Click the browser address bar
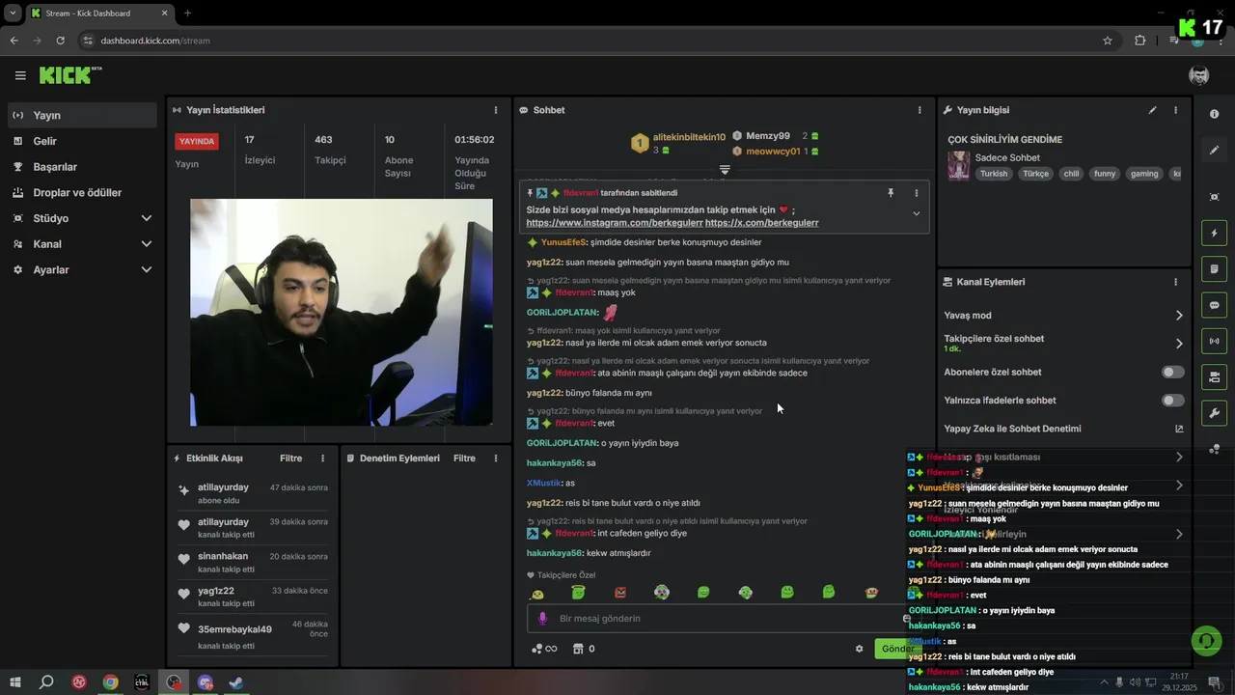Screen dimensions: 1235x695 click(x=596, y=41)
